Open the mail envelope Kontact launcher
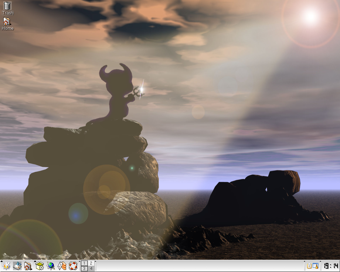The height and width of the screenshot is (272, 340). pyautogui.click(x=62, y=266)
